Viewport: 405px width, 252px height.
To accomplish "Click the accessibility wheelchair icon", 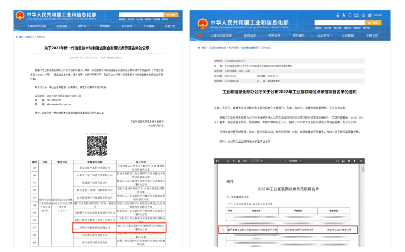I will [344, 15].
